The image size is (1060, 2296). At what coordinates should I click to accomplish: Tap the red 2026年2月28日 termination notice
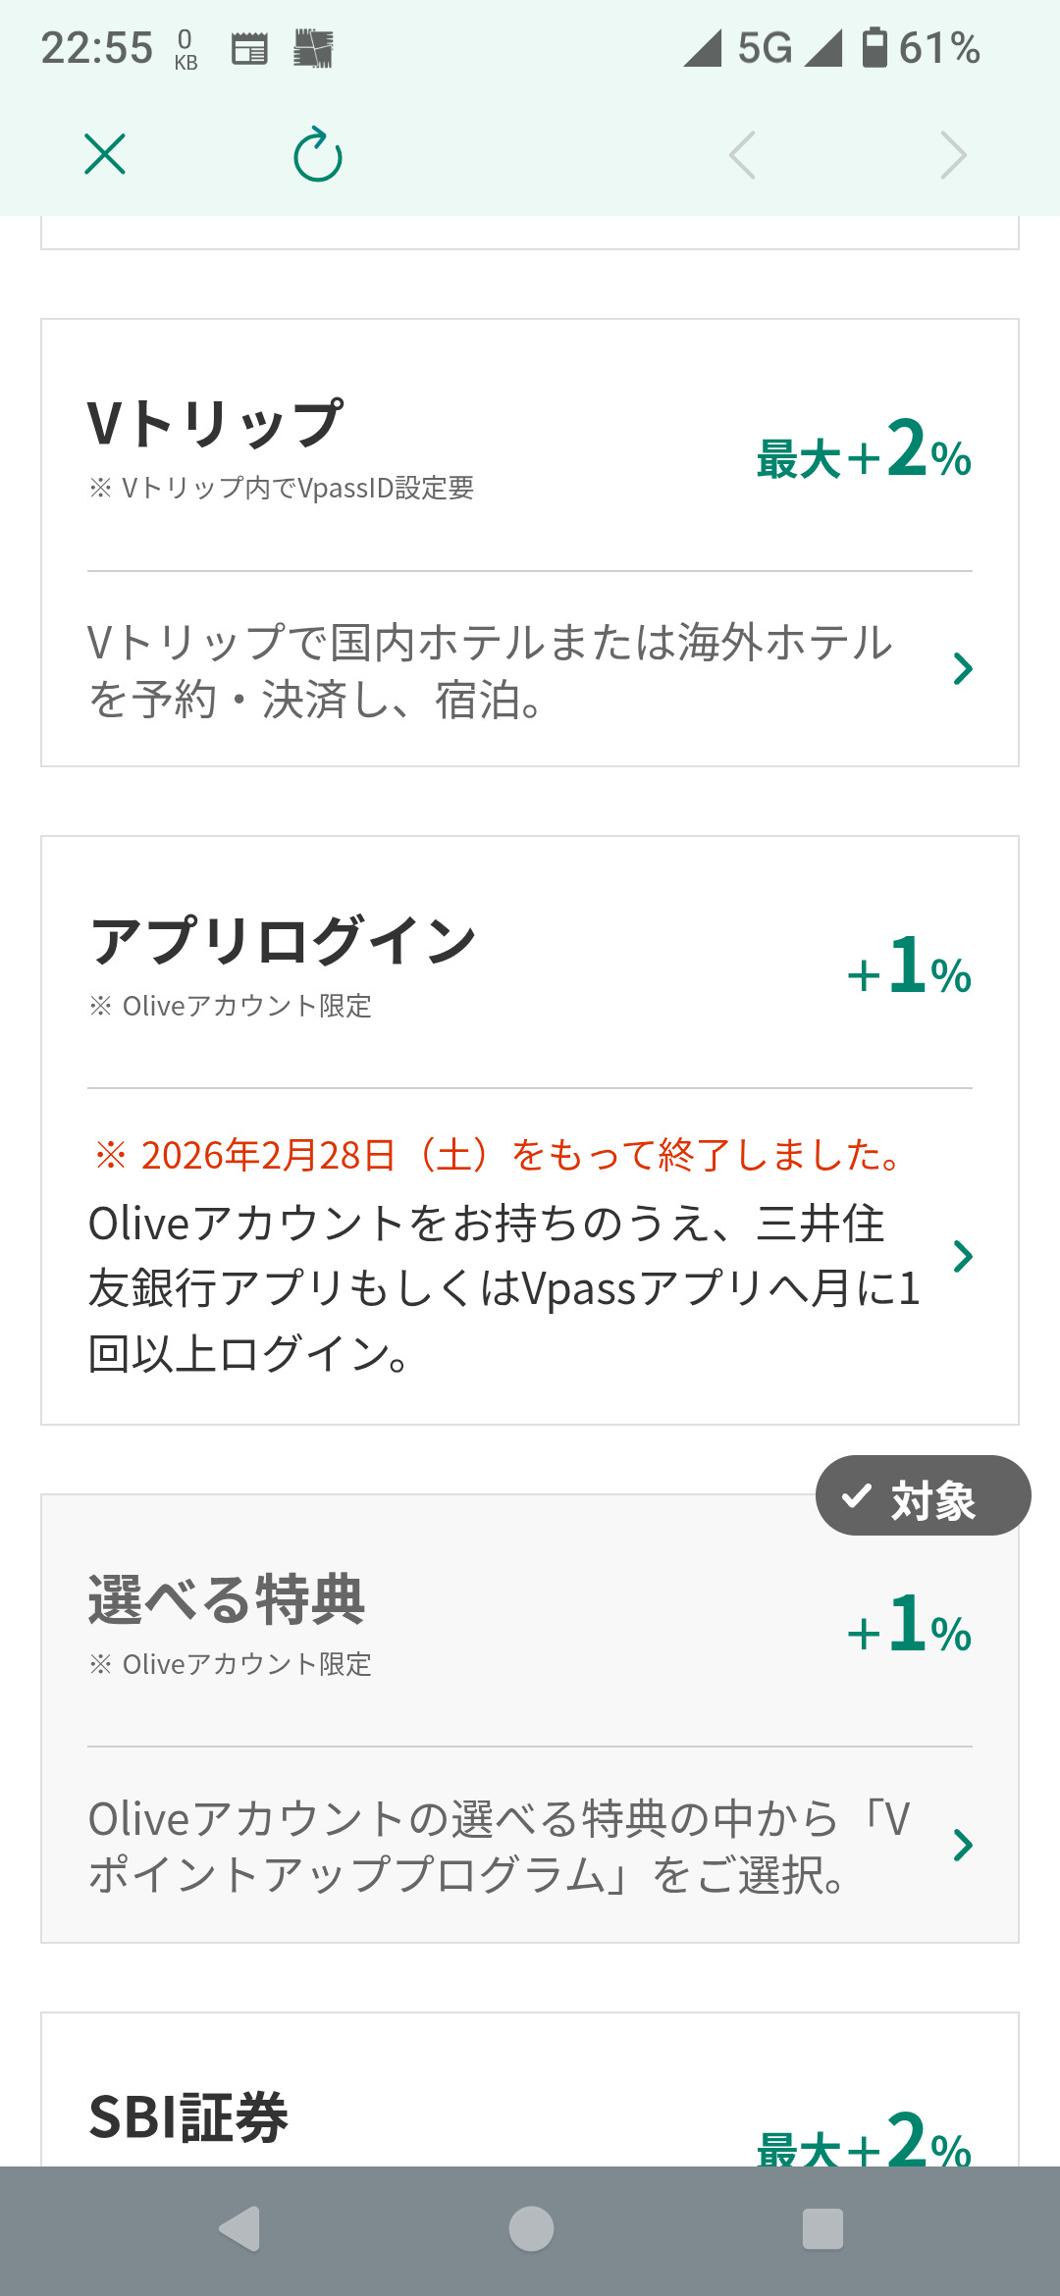tap(499, 1155)
